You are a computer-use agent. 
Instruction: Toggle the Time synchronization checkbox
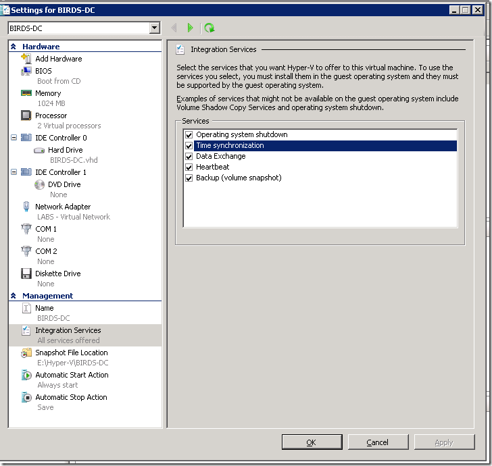coord(189,145)
